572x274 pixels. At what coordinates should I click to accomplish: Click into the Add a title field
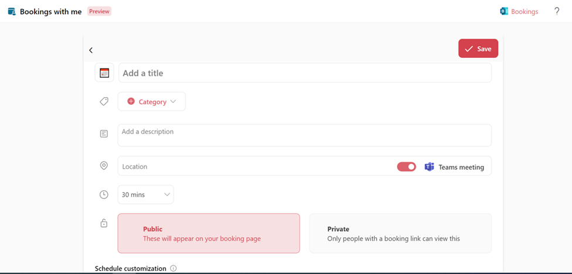[x=305, y=73]
